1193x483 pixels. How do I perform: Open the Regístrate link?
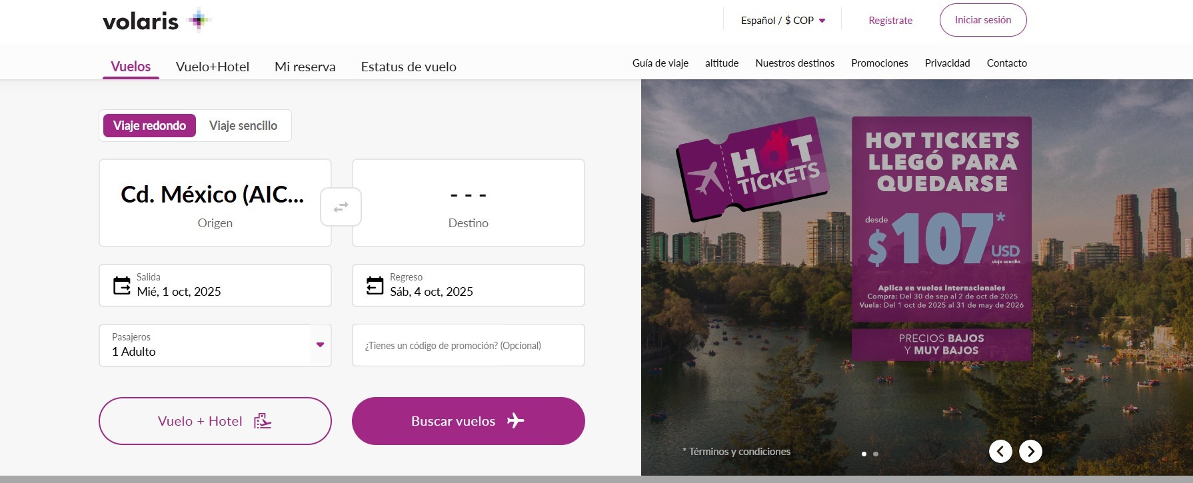point(890,21)
